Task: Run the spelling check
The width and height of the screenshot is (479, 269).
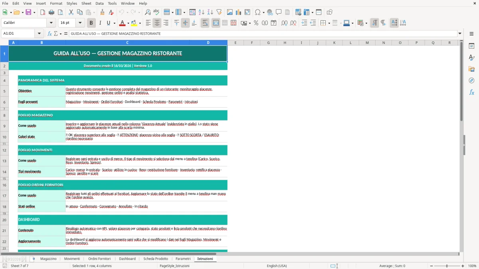Action: pyautogui.click(x=156, y=12)
